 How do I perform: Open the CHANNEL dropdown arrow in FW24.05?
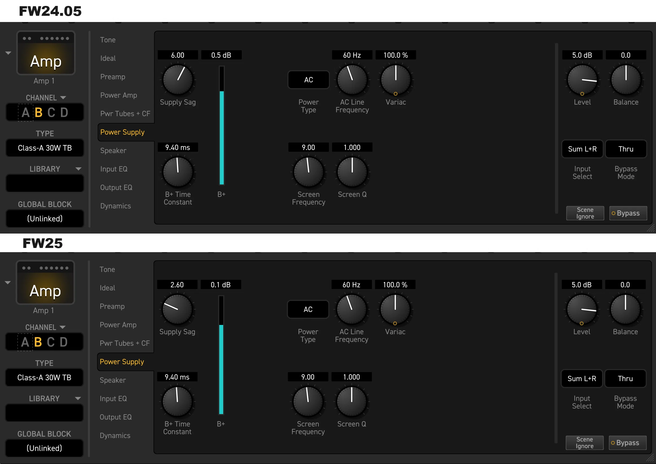(63, 98)
